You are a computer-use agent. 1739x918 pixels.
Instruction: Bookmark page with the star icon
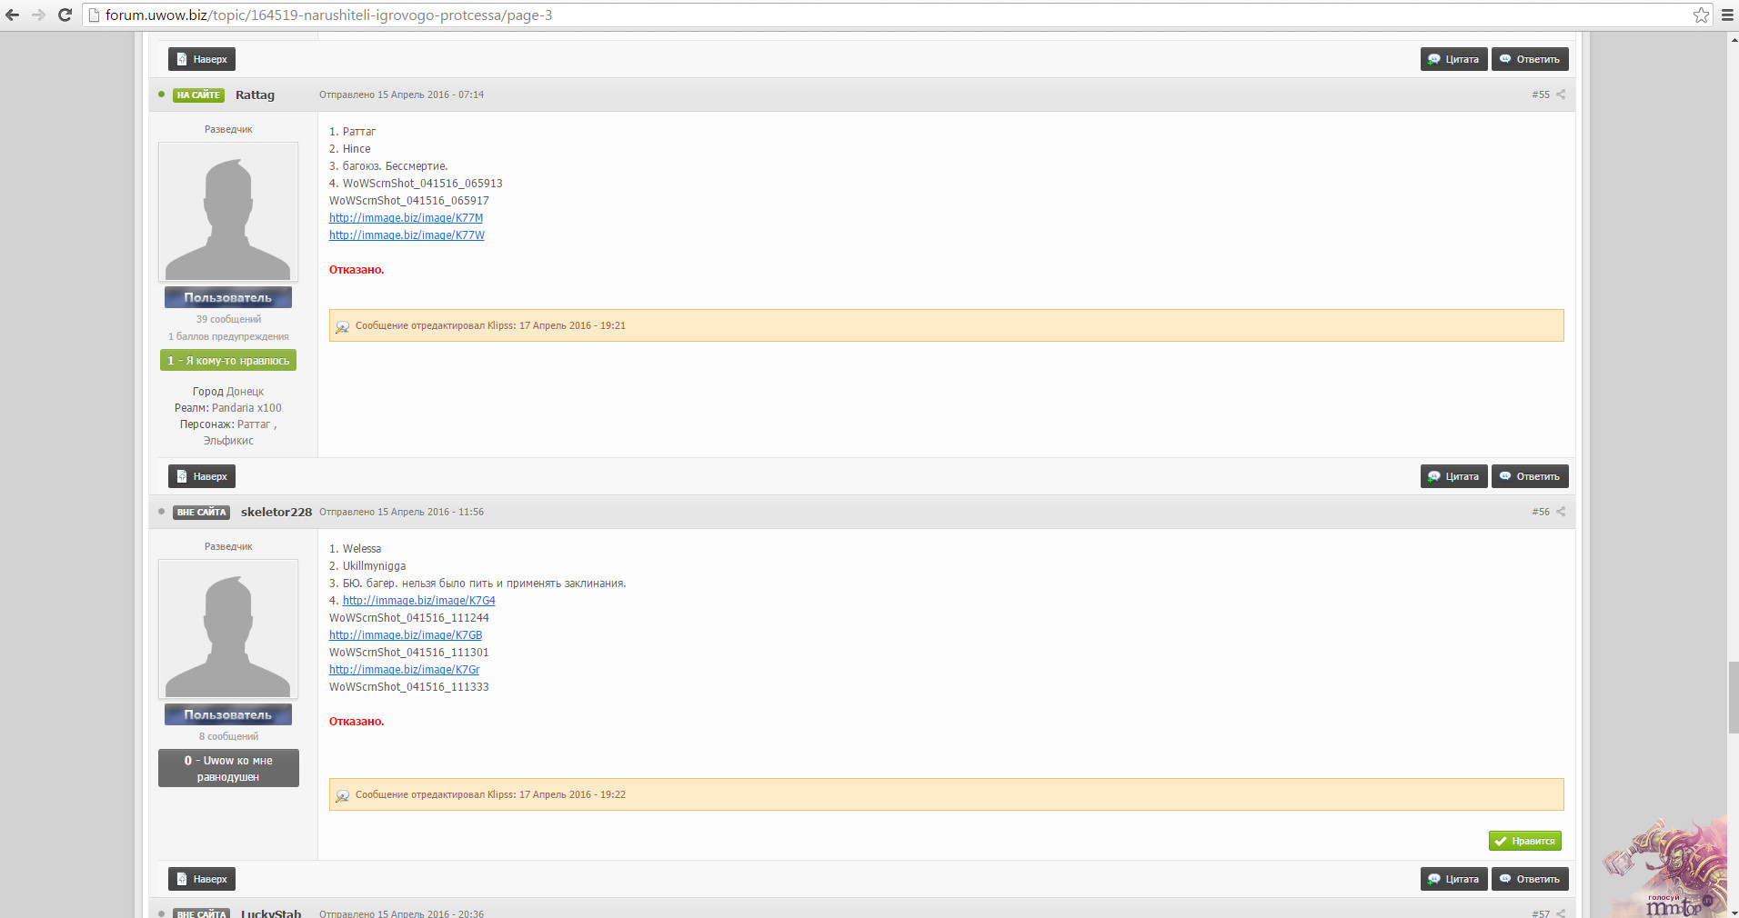tap(1701, 15)
